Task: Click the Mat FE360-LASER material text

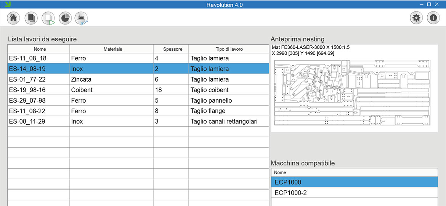Action: (311, 47)
